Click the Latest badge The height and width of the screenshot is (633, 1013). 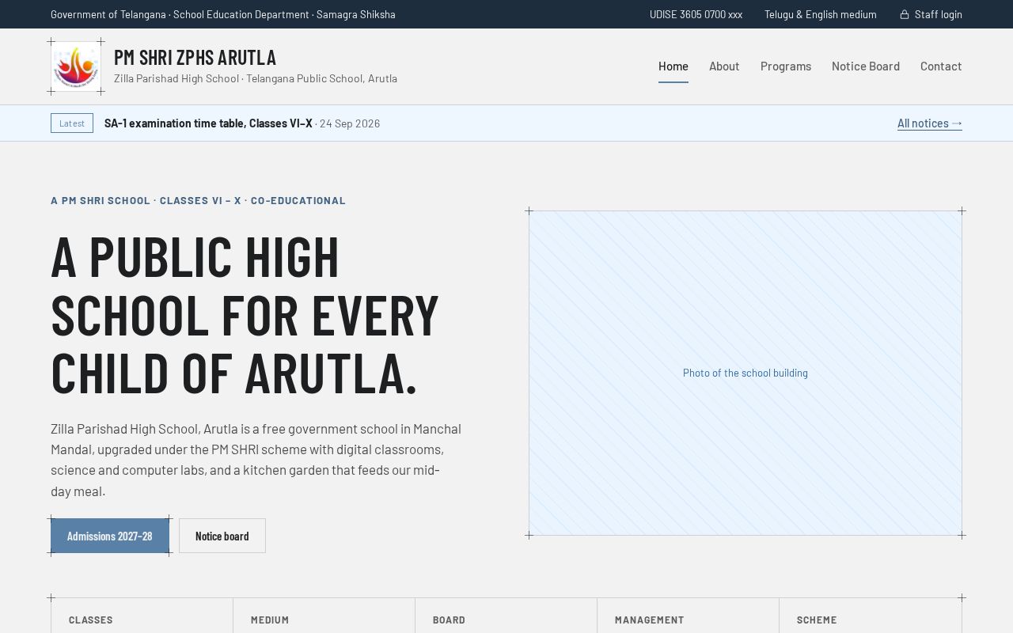point(72,123)
